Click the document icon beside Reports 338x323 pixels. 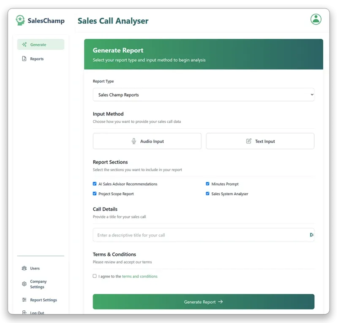tap(24, 59)
